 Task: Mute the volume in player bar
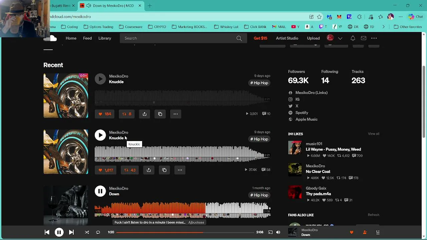point(278,232)
